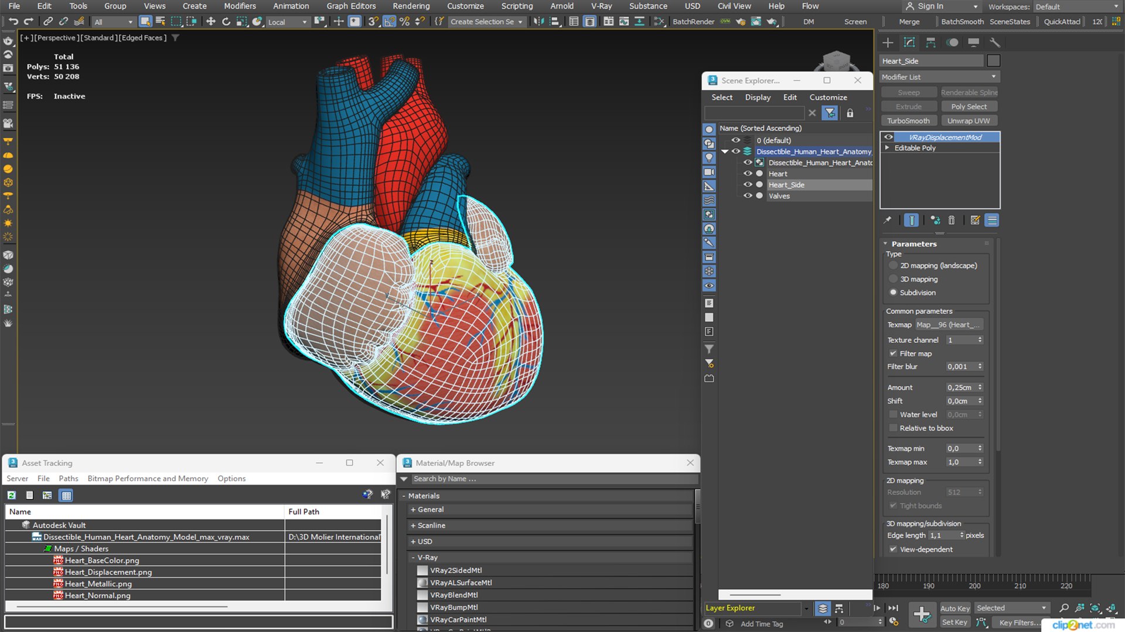Hide the Valves object eye icon
This screenshot has width=1125, height=632.
click(748, 196)
